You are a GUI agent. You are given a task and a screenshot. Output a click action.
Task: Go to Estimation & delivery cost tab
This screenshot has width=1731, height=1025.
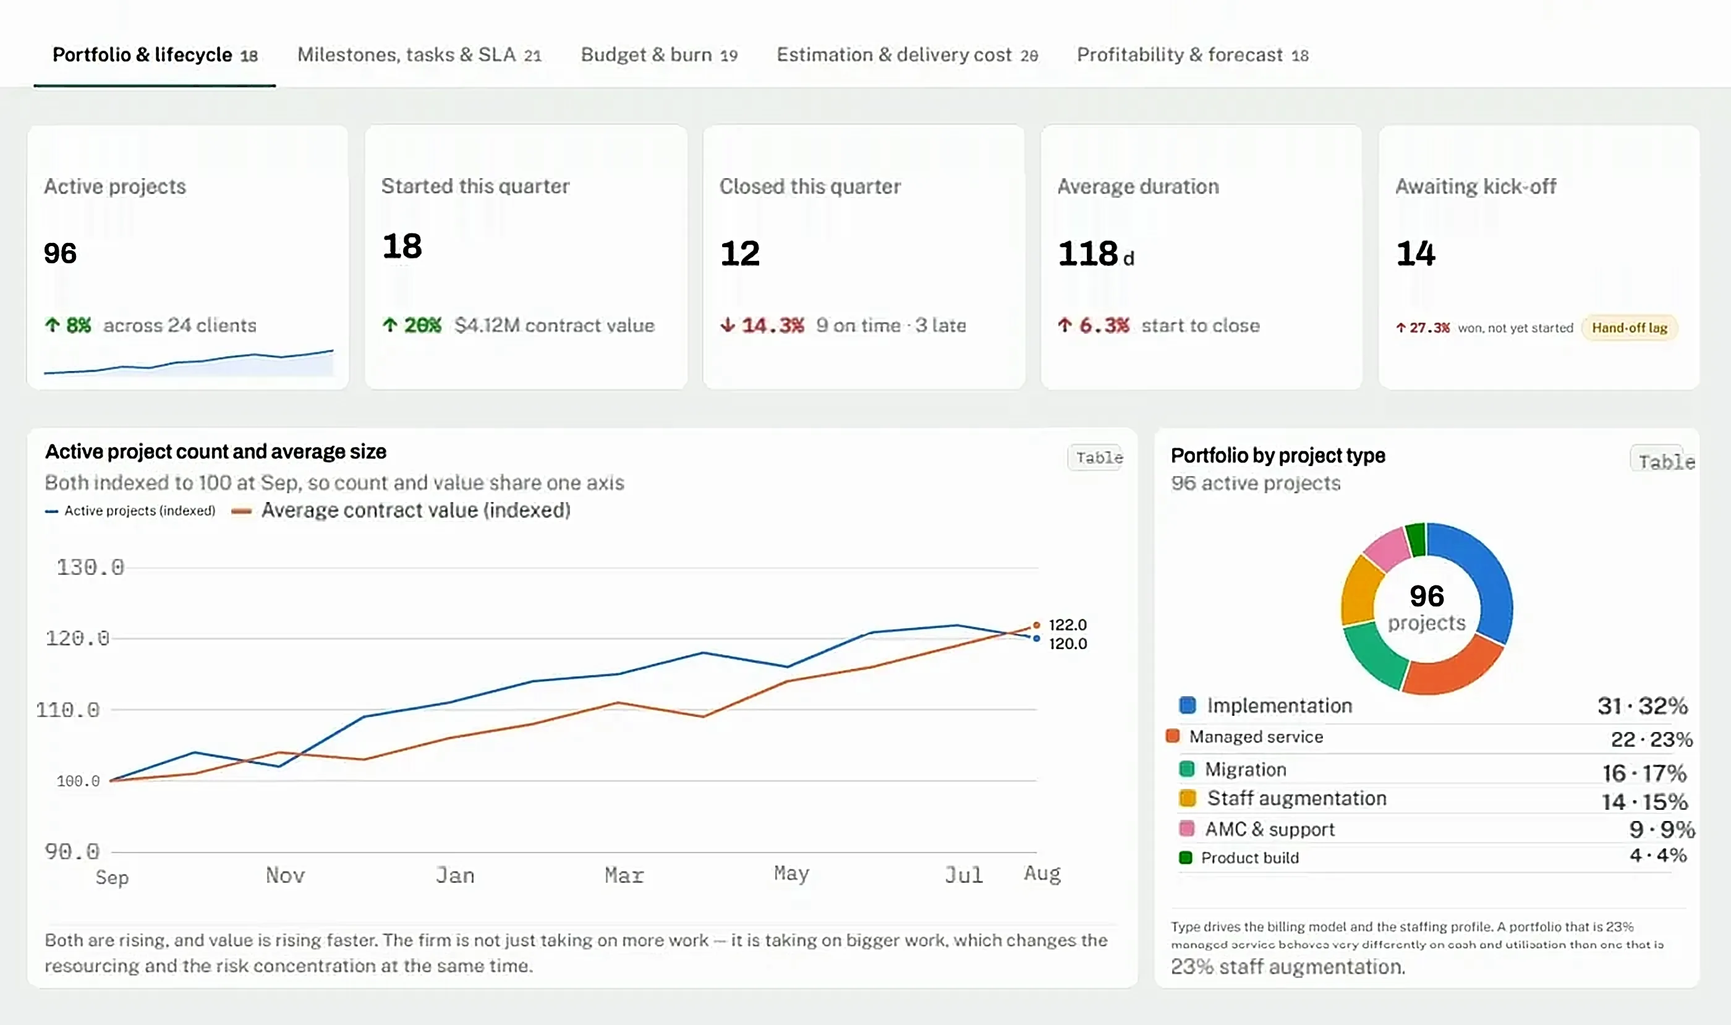[x=907, y=55]
